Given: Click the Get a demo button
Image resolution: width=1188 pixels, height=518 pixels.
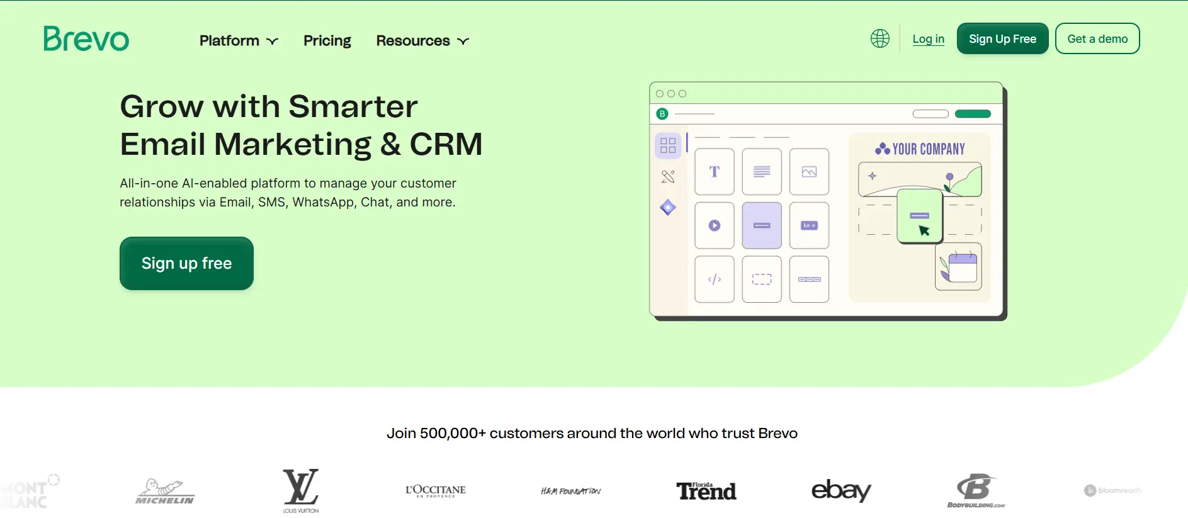Looking at the screenshot, I should pyautogui.click(x=1097, y=39).
